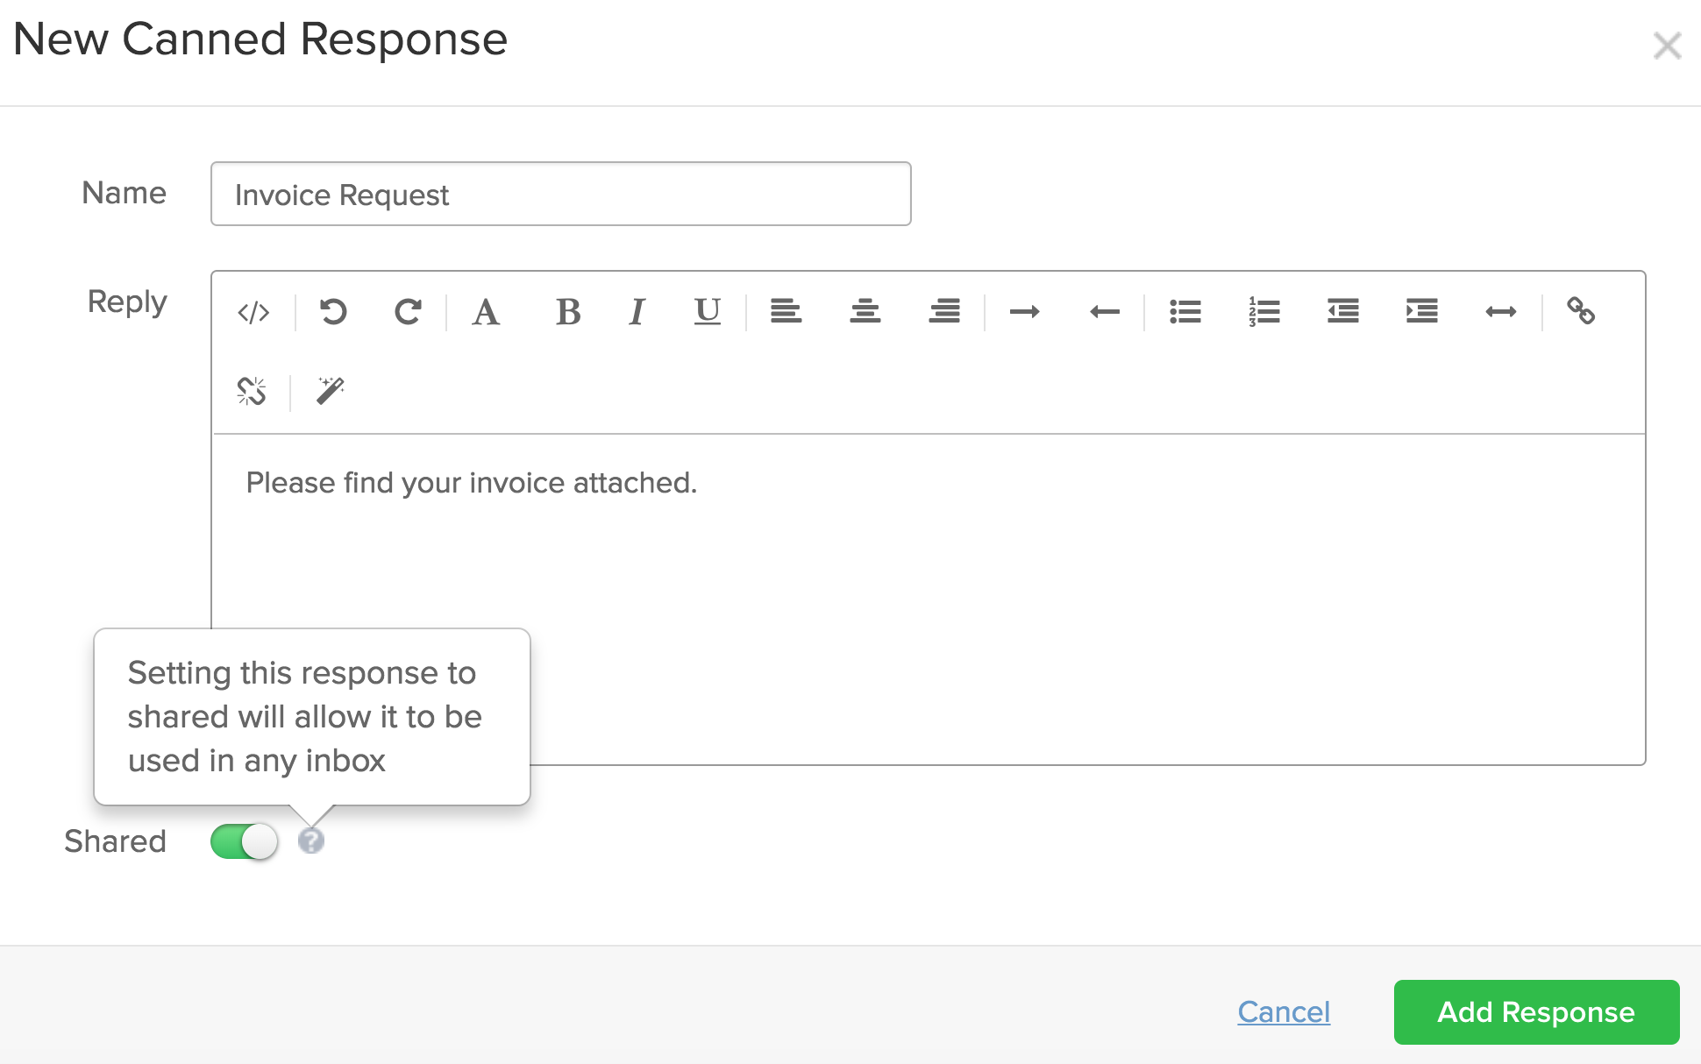Click the magic wand icon
The height and width of the screenshot is (1064, 1701).
click(331, 391)
